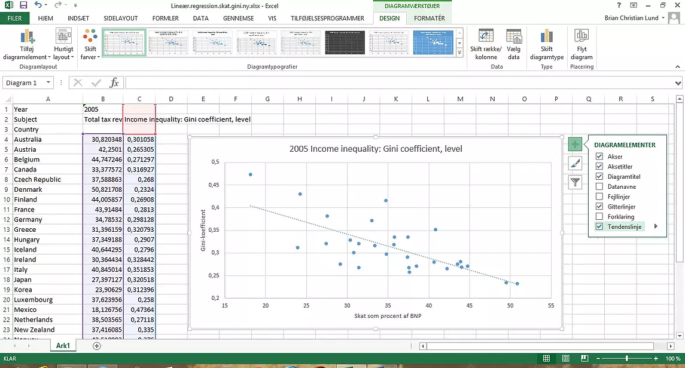This screenshot has height=368, width=685.
Task: Click the Save icon in quick access toolbar
Action: pyautogui.click(x=23, y=5)
